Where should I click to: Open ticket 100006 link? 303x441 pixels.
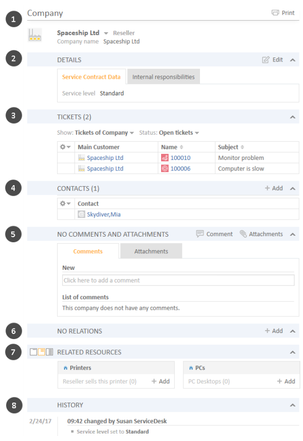click(x=180, y=169)
